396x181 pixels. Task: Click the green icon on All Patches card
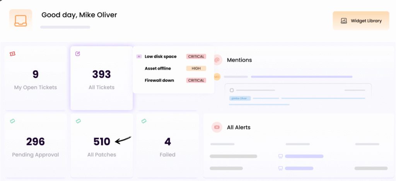78,121
